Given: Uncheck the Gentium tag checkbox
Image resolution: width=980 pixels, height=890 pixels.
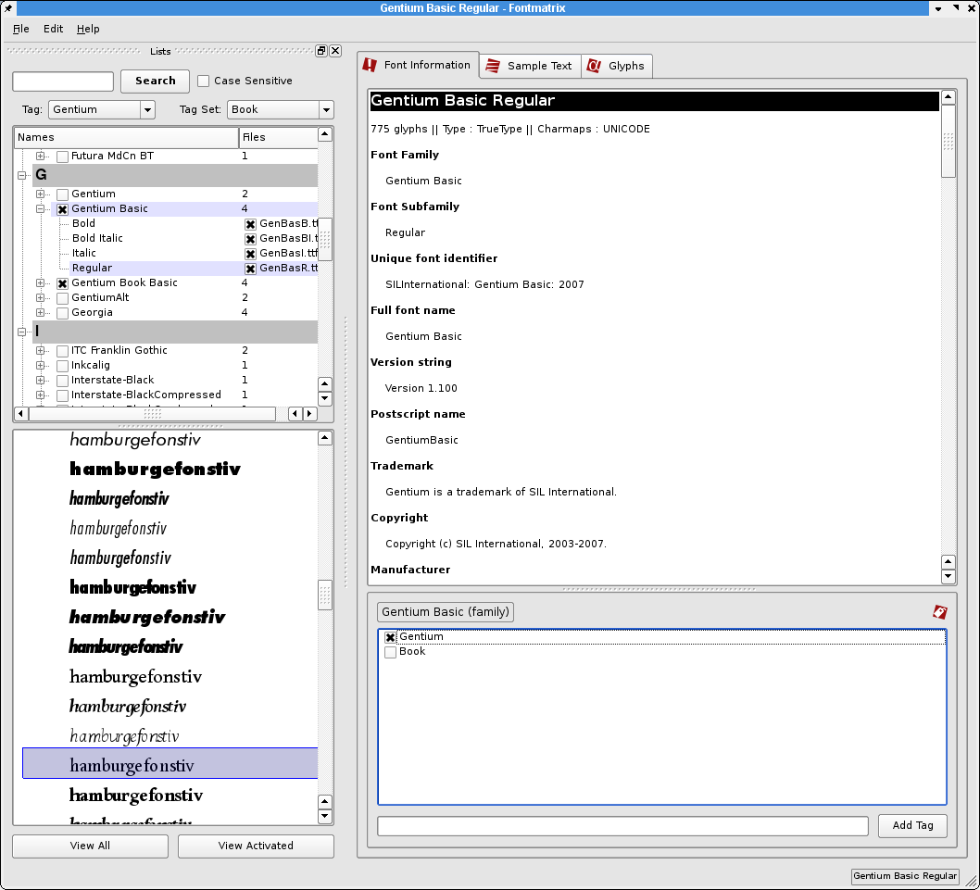Looking at the screenshot, I should click(x=391, y=637).
